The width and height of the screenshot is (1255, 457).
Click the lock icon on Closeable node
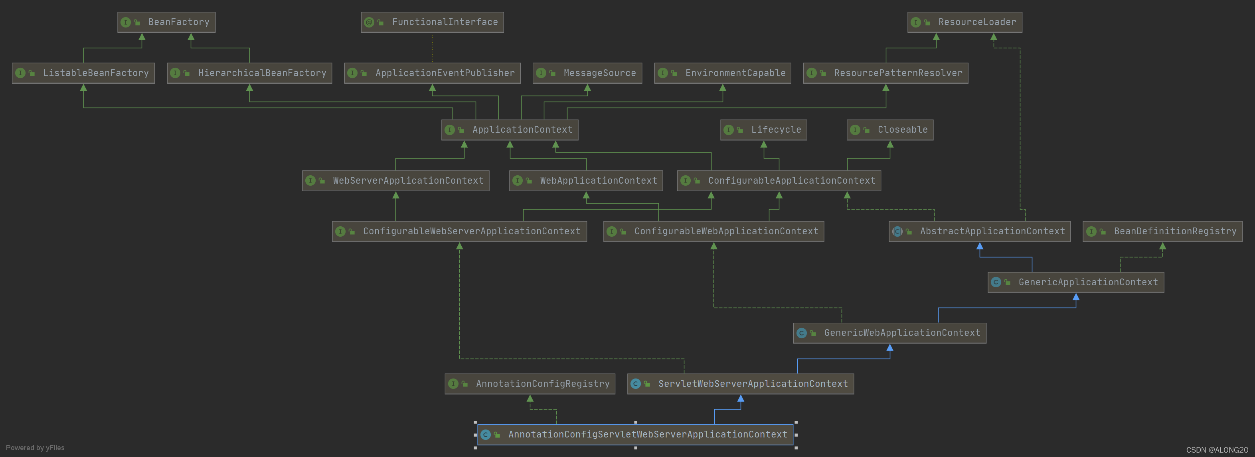(x=867, y=130)
